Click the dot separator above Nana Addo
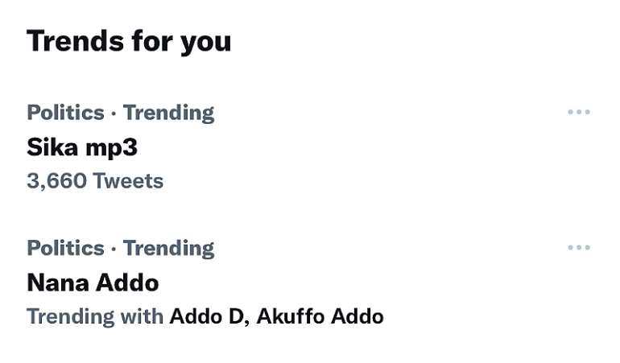Image resolution: width=620 pixels, height=363 pixels. (114, 248)
